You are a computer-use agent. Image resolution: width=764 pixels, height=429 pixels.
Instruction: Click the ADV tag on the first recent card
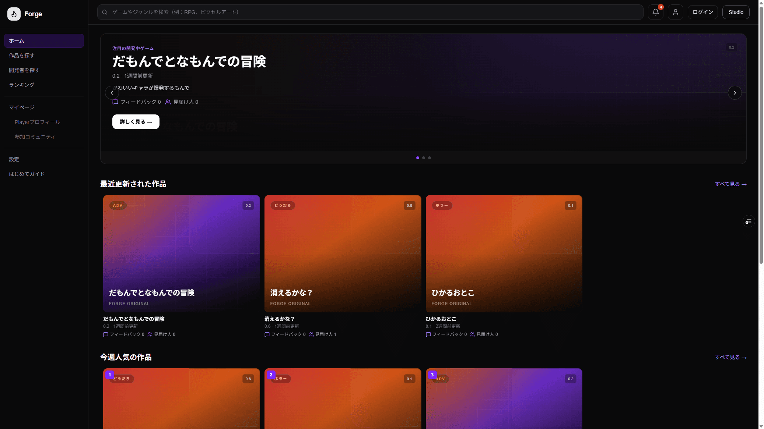[x=118, y=206]
